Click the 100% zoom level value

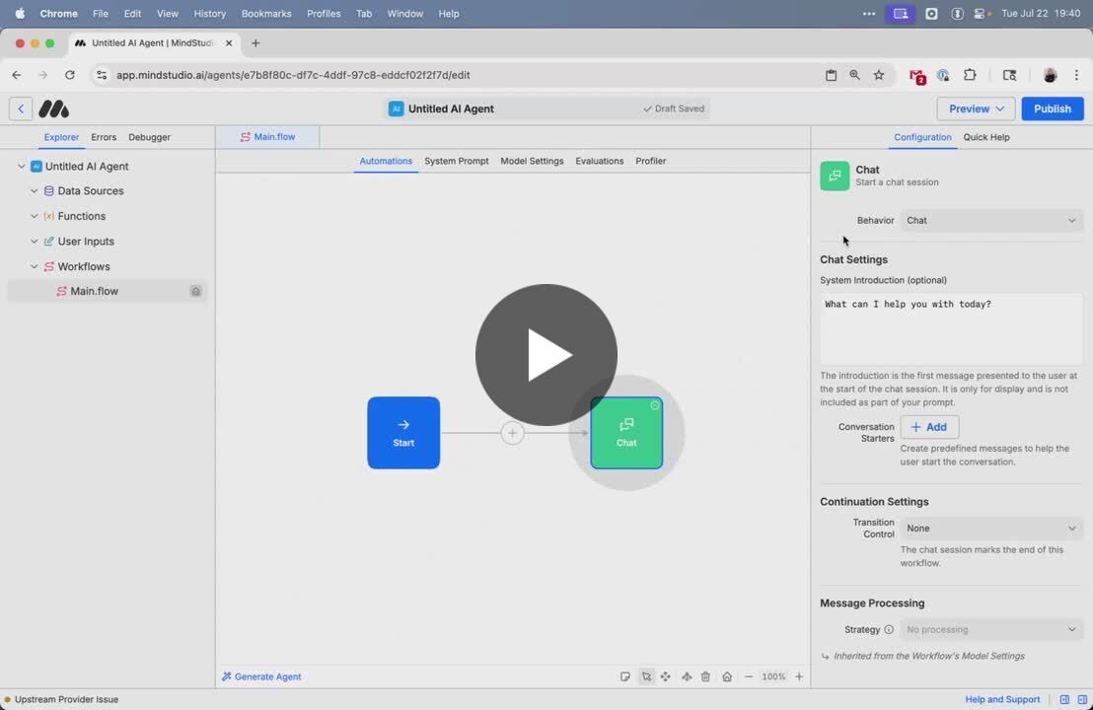[x=773, y=676]
